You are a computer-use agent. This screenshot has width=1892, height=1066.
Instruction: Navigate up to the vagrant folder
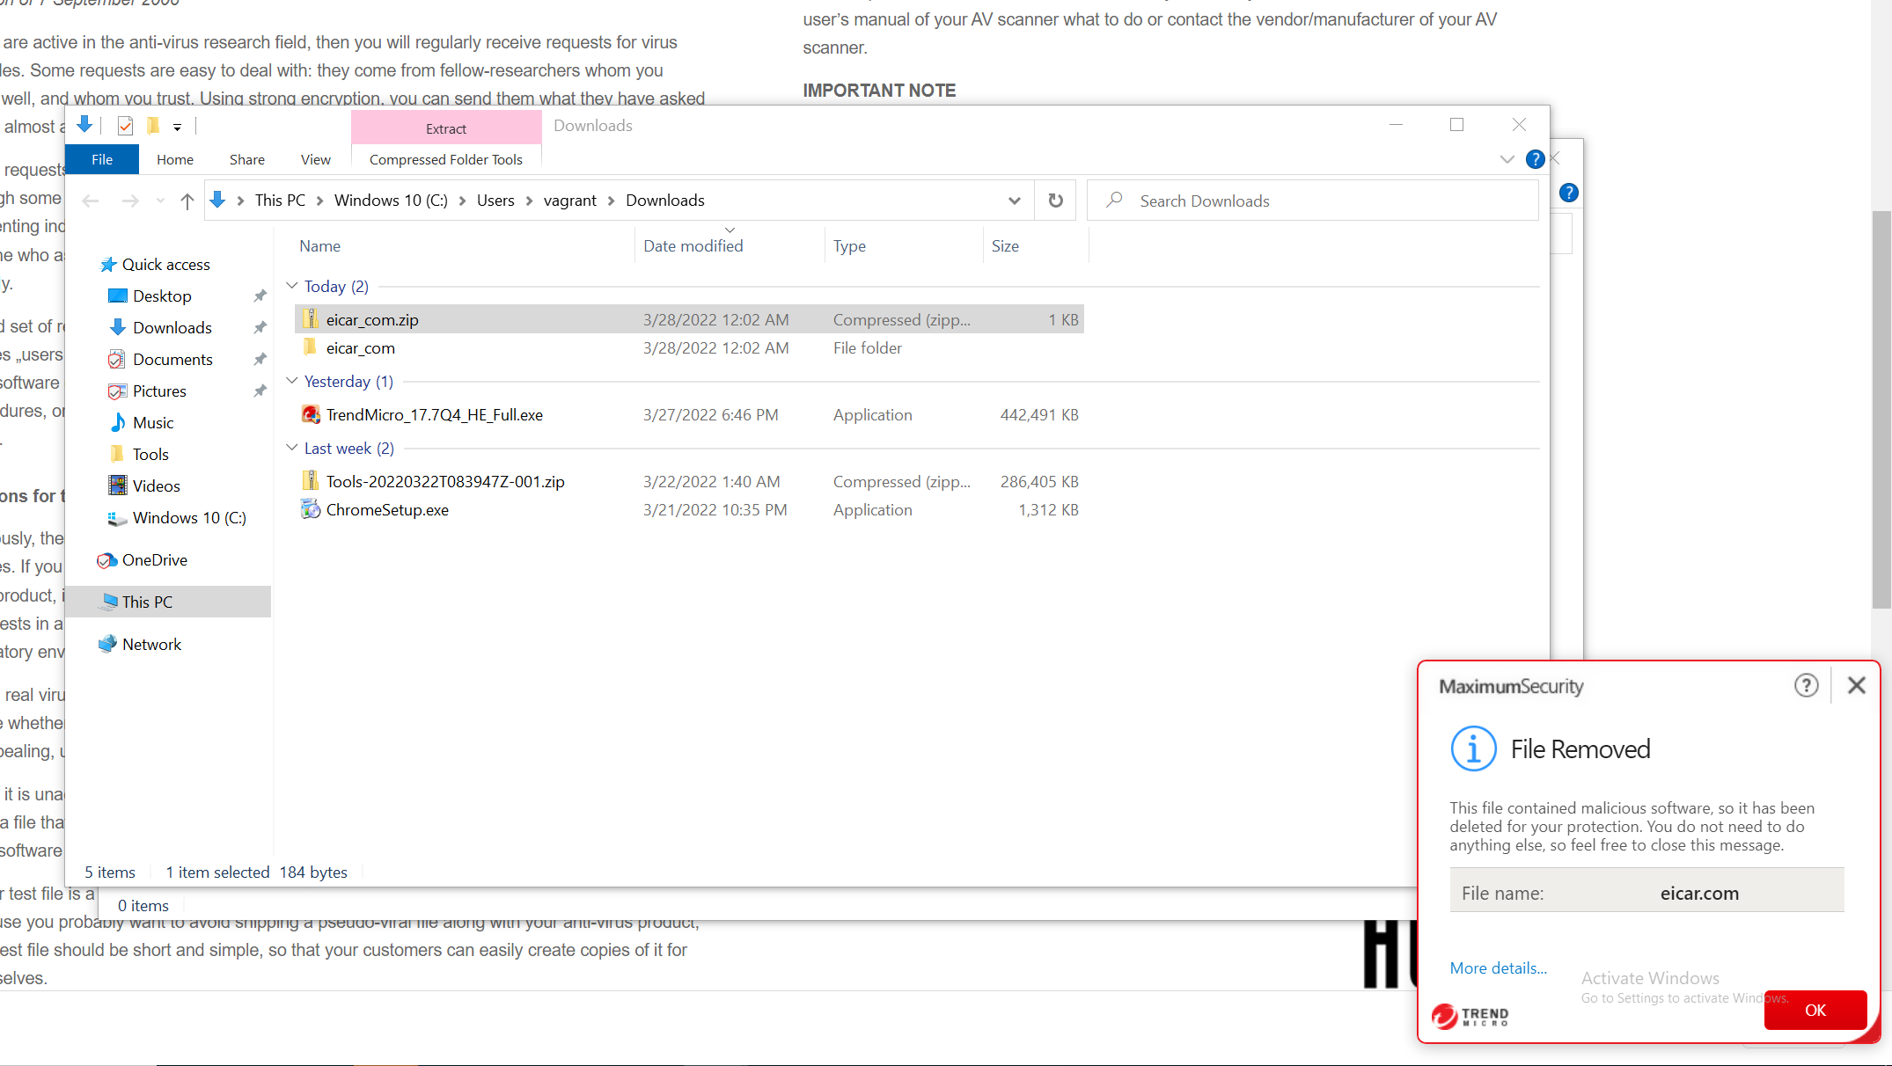click(187, 201)
